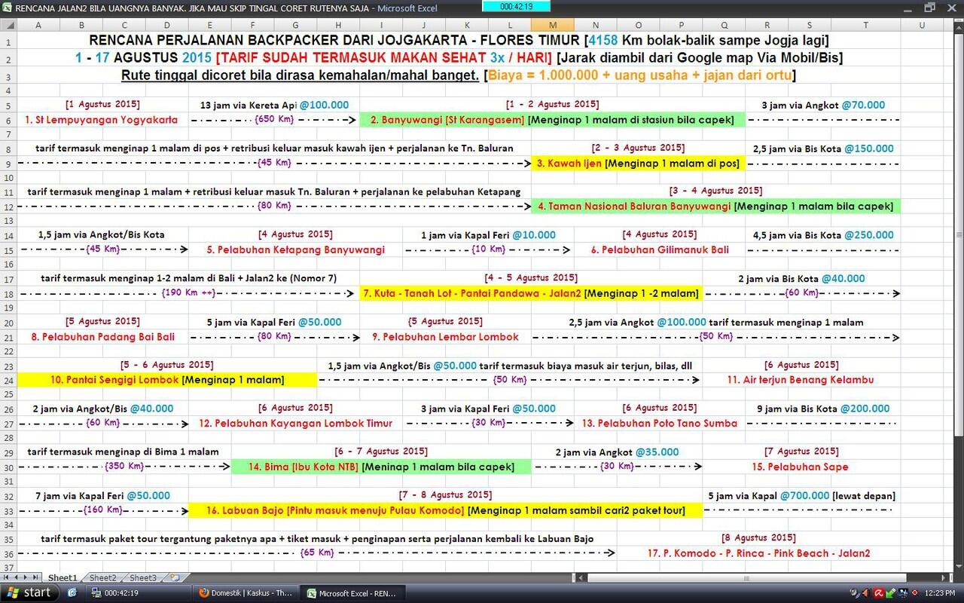The image size is (964, 603).
Task: Switch to the Sheet2 tab
Action: click(102, 578)
